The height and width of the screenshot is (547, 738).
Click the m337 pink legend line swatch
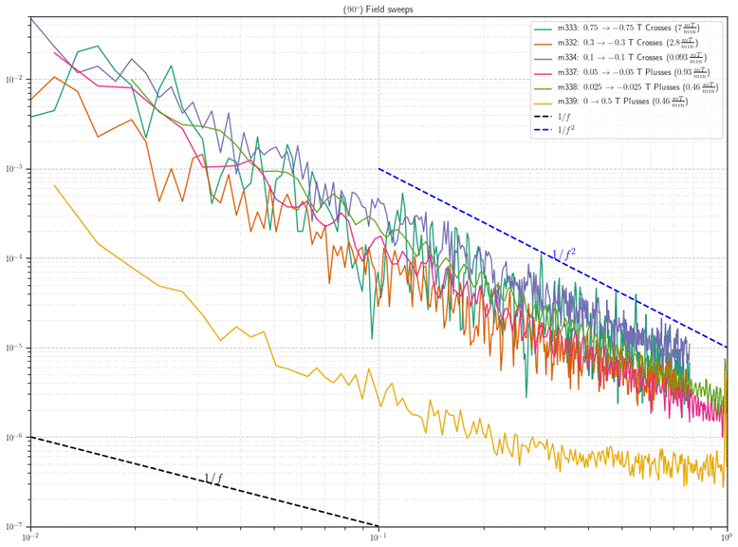tap(543, 72)
